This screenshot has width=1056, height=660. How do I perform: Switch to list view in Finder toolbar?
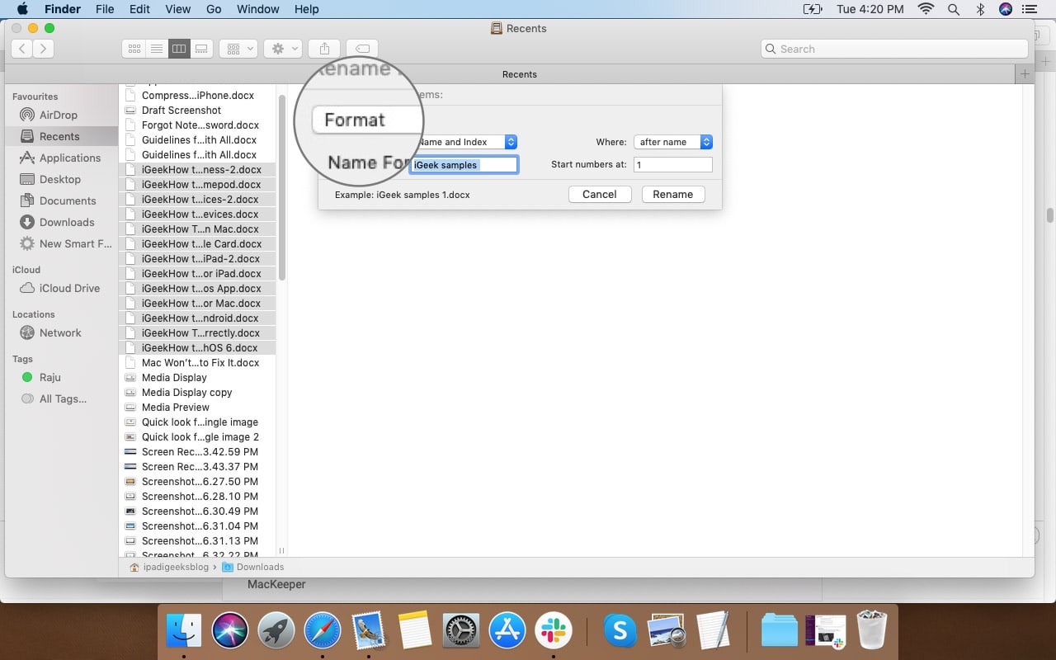tap(157, 49)
